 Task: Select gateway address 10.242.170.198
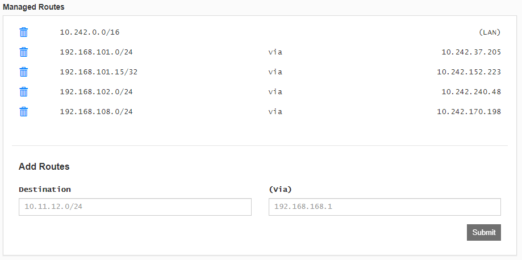[x=469, y=112]
